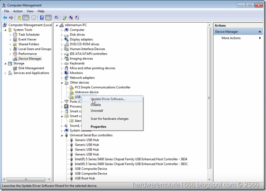Open Properties from the context menu
Image resolution: width=266 pixels, height=191 pixels.
pyautogui.click(x=112, y=127)
